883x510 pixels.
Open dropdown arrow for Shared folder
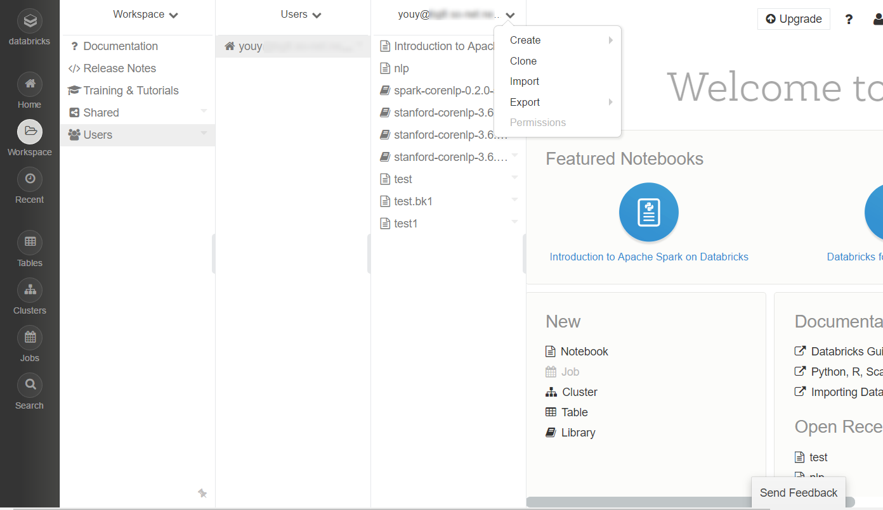[204, 111]
